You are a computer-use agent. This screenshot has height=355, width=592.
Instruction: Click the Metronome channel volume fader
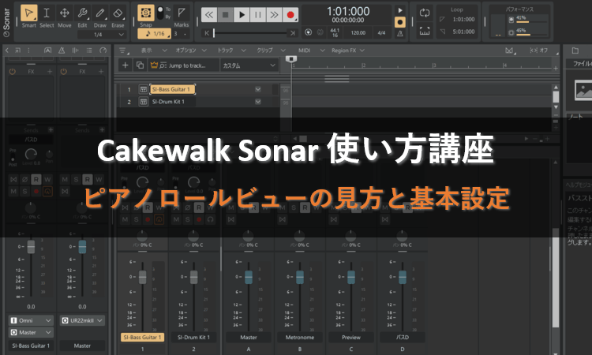[300, 278]
